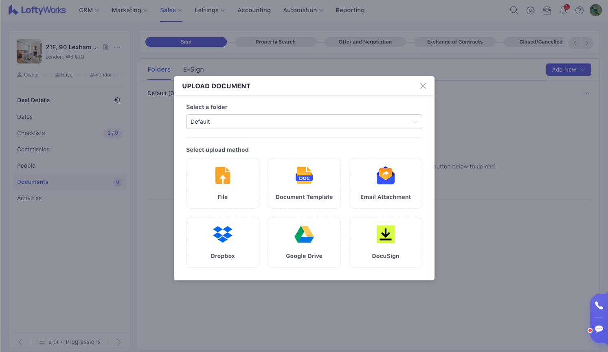
Task: Open the Owner role dropdown
Action: (x=32, y=75)
